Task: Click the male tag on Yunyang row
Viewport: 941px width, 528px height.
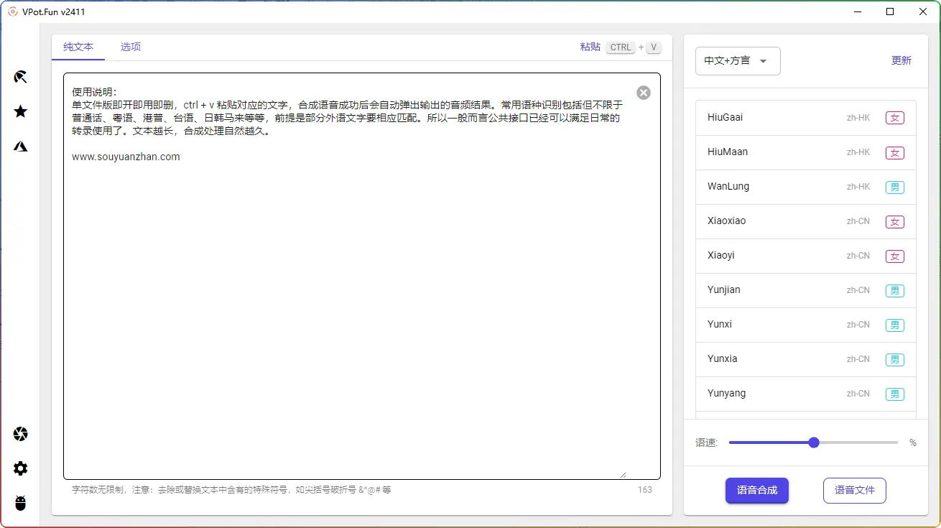Action: pyautogui.click(x=895, y=394)
